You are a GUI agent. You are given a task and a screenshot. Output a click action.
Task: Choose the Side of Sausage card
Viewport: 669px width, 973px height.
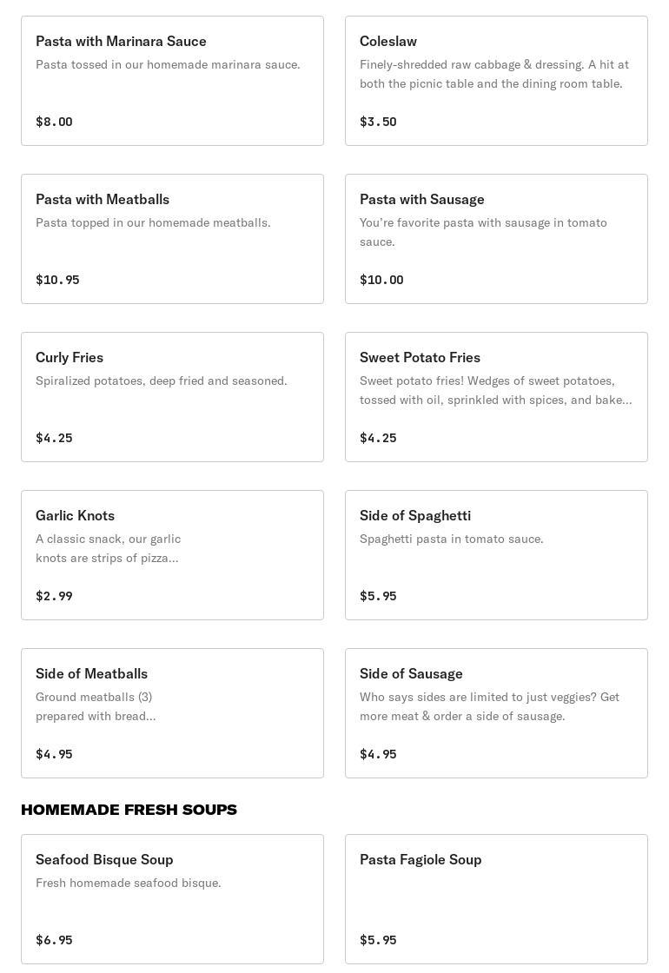496,713
